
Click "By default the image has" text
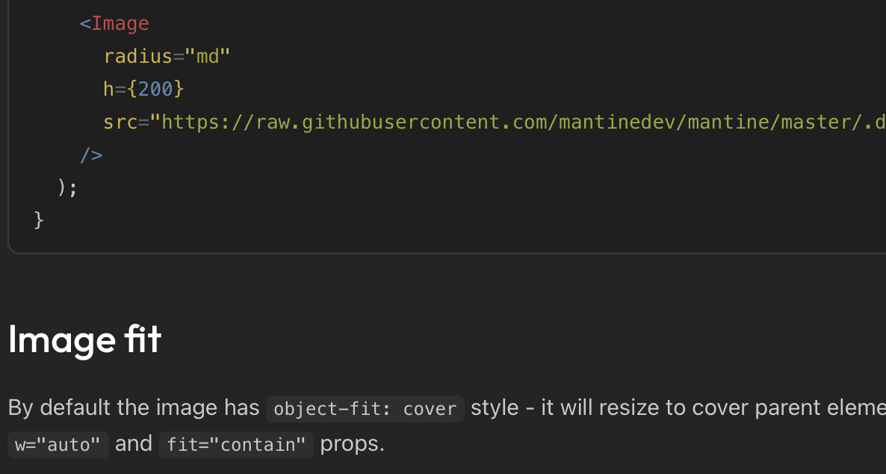click(133, 408)
